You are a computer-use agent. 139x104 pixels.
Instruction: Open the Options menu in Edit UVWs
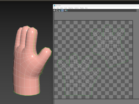76,8
